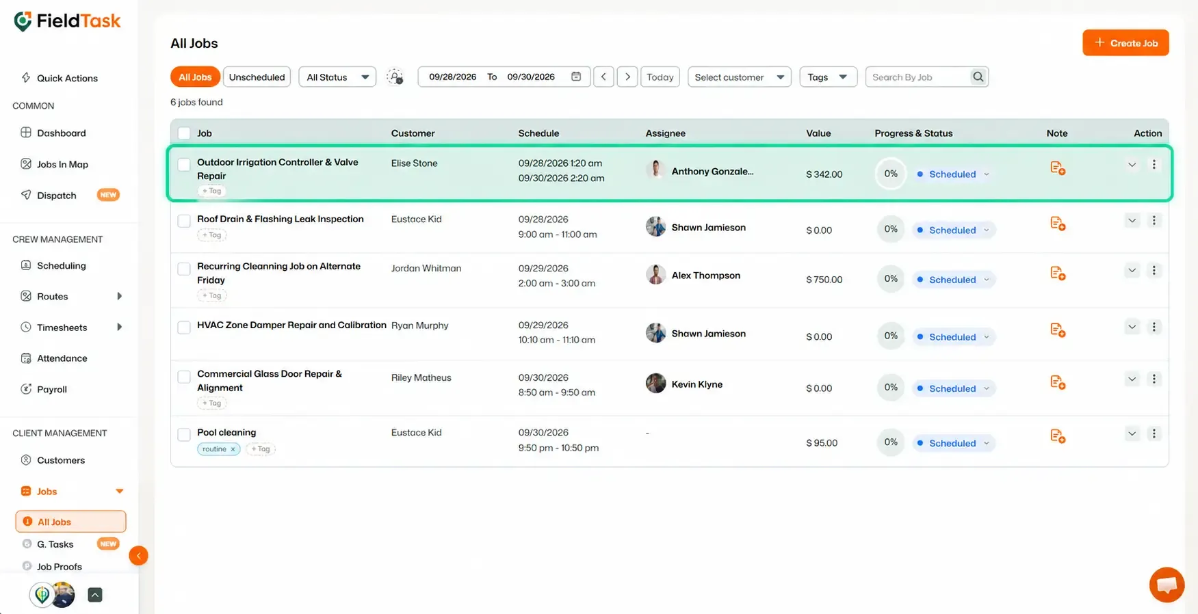
Task: Open the chat support bubble
Action: click(1167, 585)
